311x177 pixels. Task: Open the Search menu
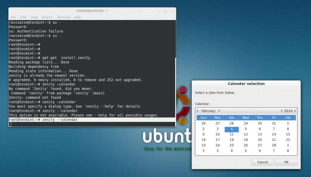[x=47, y=17]
